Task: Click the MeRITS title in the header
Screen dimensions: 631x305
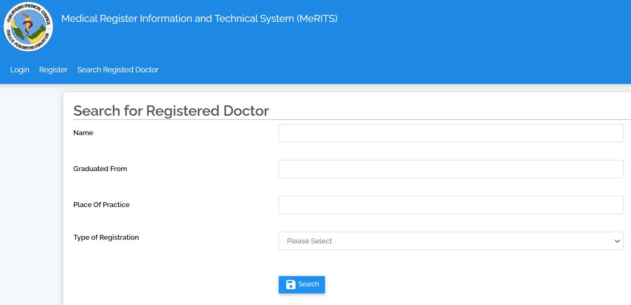Action: (x=199, y=19)
